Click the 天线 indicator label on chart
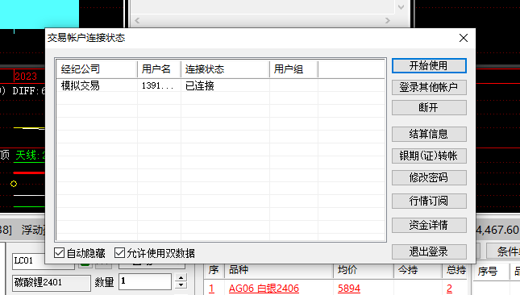The width and height of the screenshot is (520, 295). [x=30, y=155]
